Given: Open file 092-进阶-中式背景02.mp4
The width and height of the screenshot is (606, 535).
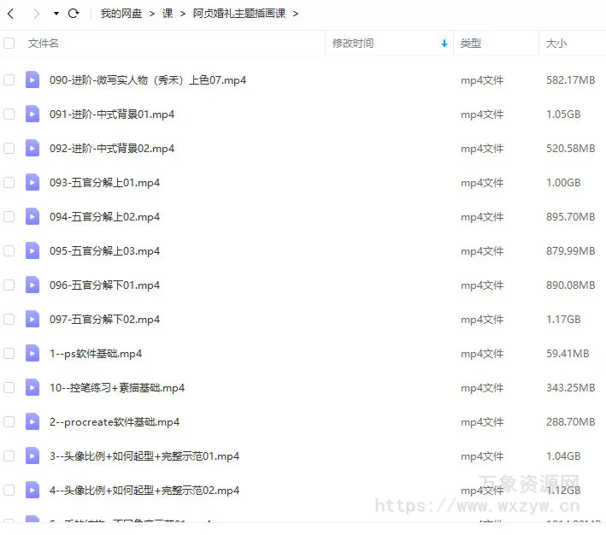Looking at the screenshot, I should pyautogui.click(x=112, y=148).
